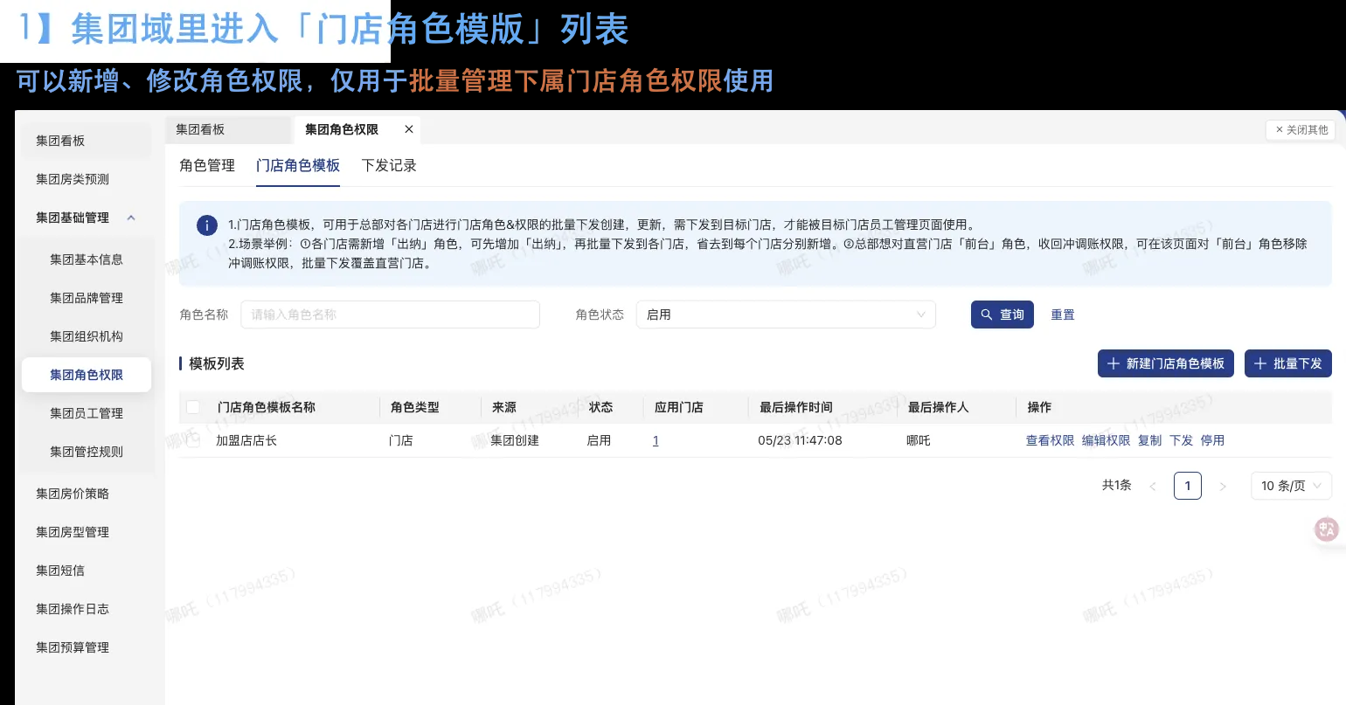Image resolution: width=1346 pixels, height=705 pixels.
Task: Open 集团管控规则 submenu item
Action: point(87,452)
